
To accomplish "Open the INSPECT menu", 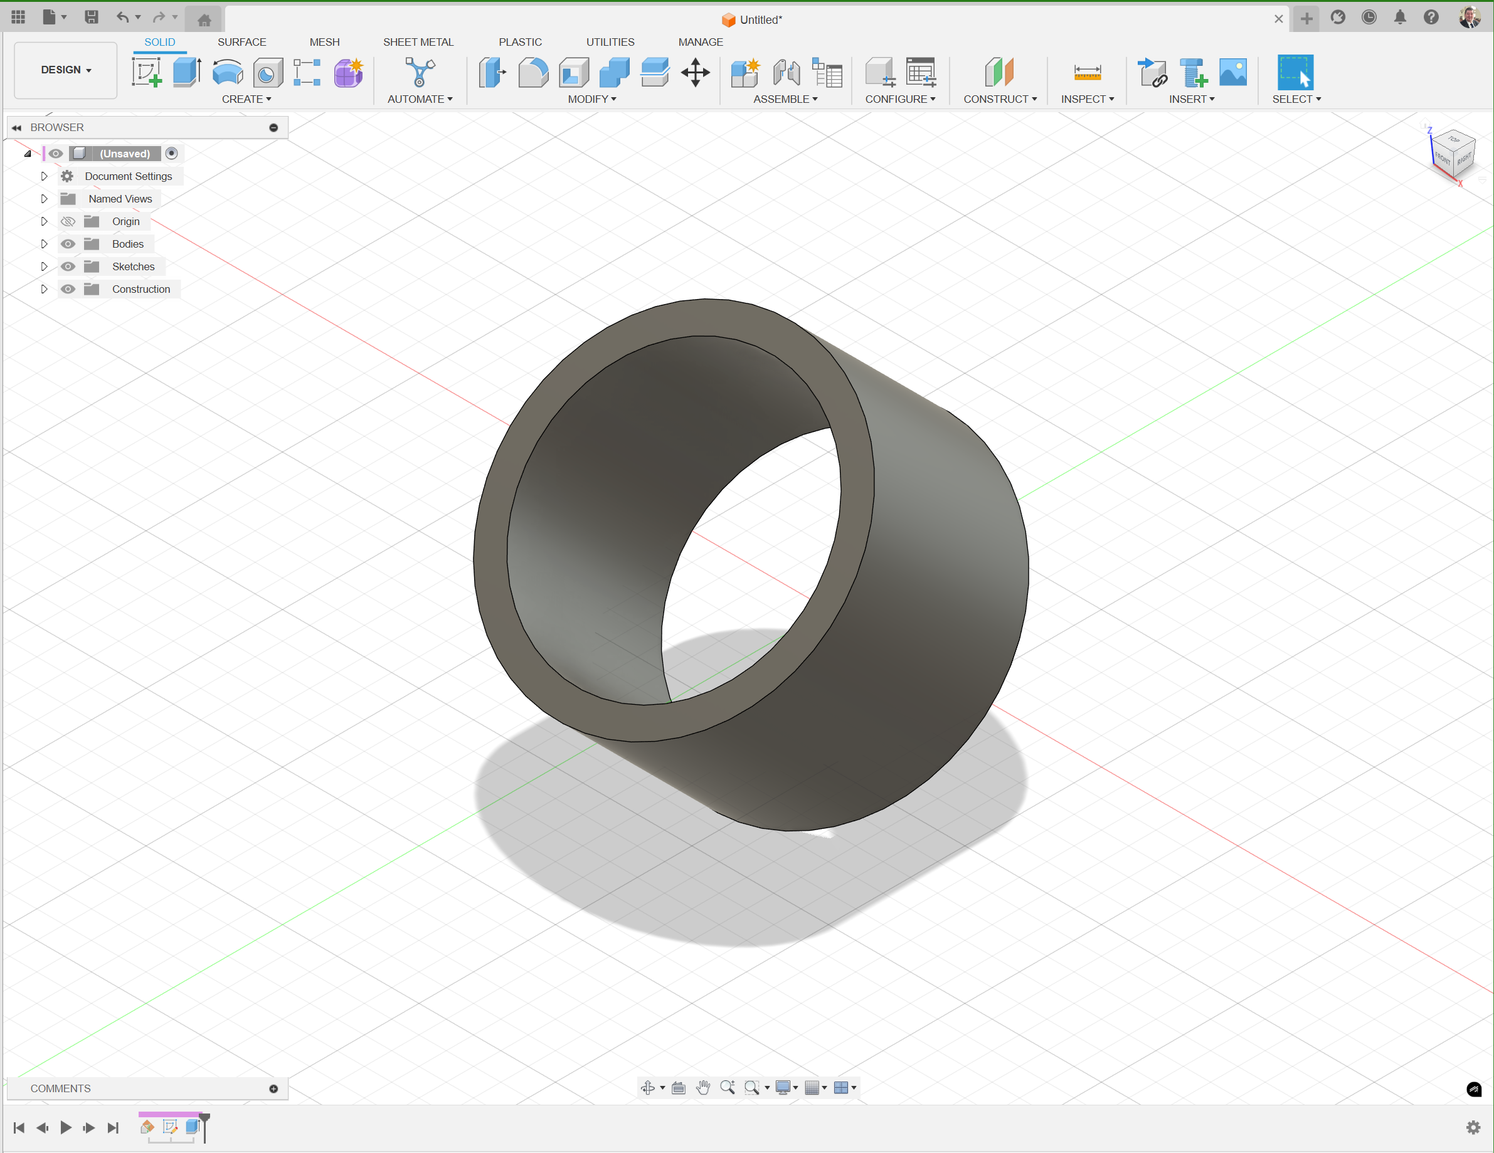I will [x=1088, y=99].
